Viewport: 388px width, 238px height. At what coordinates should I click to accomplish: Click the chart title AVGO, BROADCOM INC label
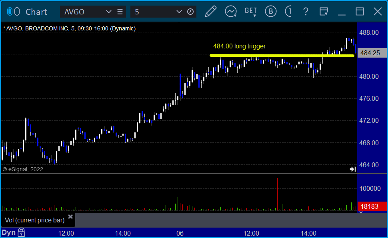(x=69, y=28)
